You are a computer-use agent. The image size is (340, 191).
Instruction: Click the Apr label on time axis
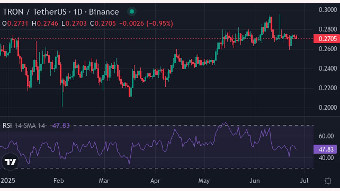[x=155, y=181]
